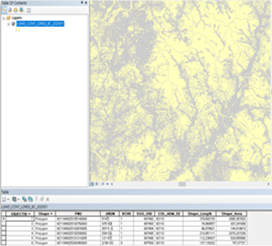Select row 4 using its row selector box
The height and width of the screenshot is (246, 272).
(3, 233)
